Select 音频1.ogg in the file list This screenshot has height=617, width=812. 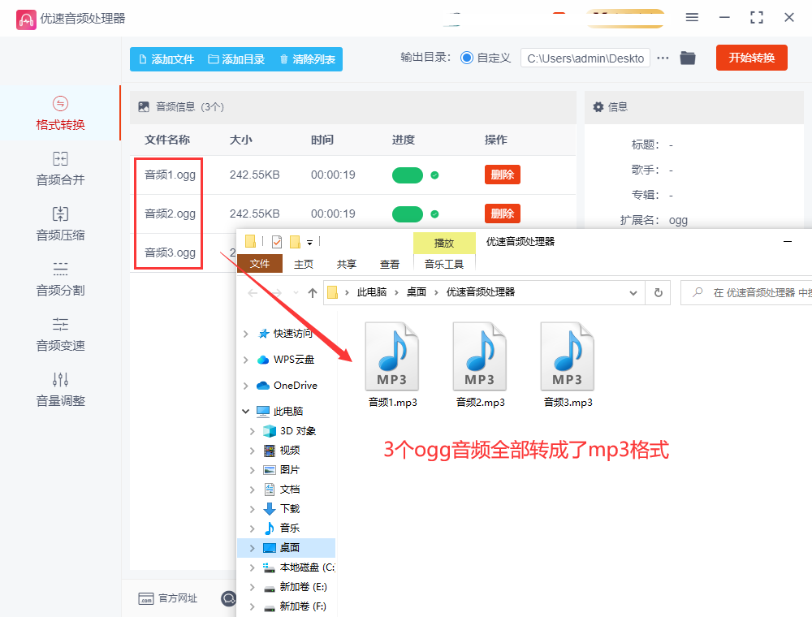tap(170, 175)
